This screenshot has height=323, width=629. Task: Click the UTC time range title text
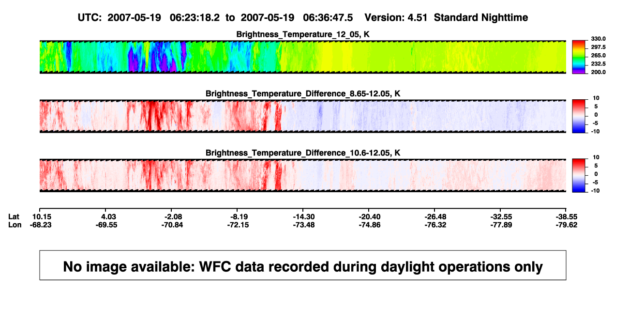click(303, 17)
